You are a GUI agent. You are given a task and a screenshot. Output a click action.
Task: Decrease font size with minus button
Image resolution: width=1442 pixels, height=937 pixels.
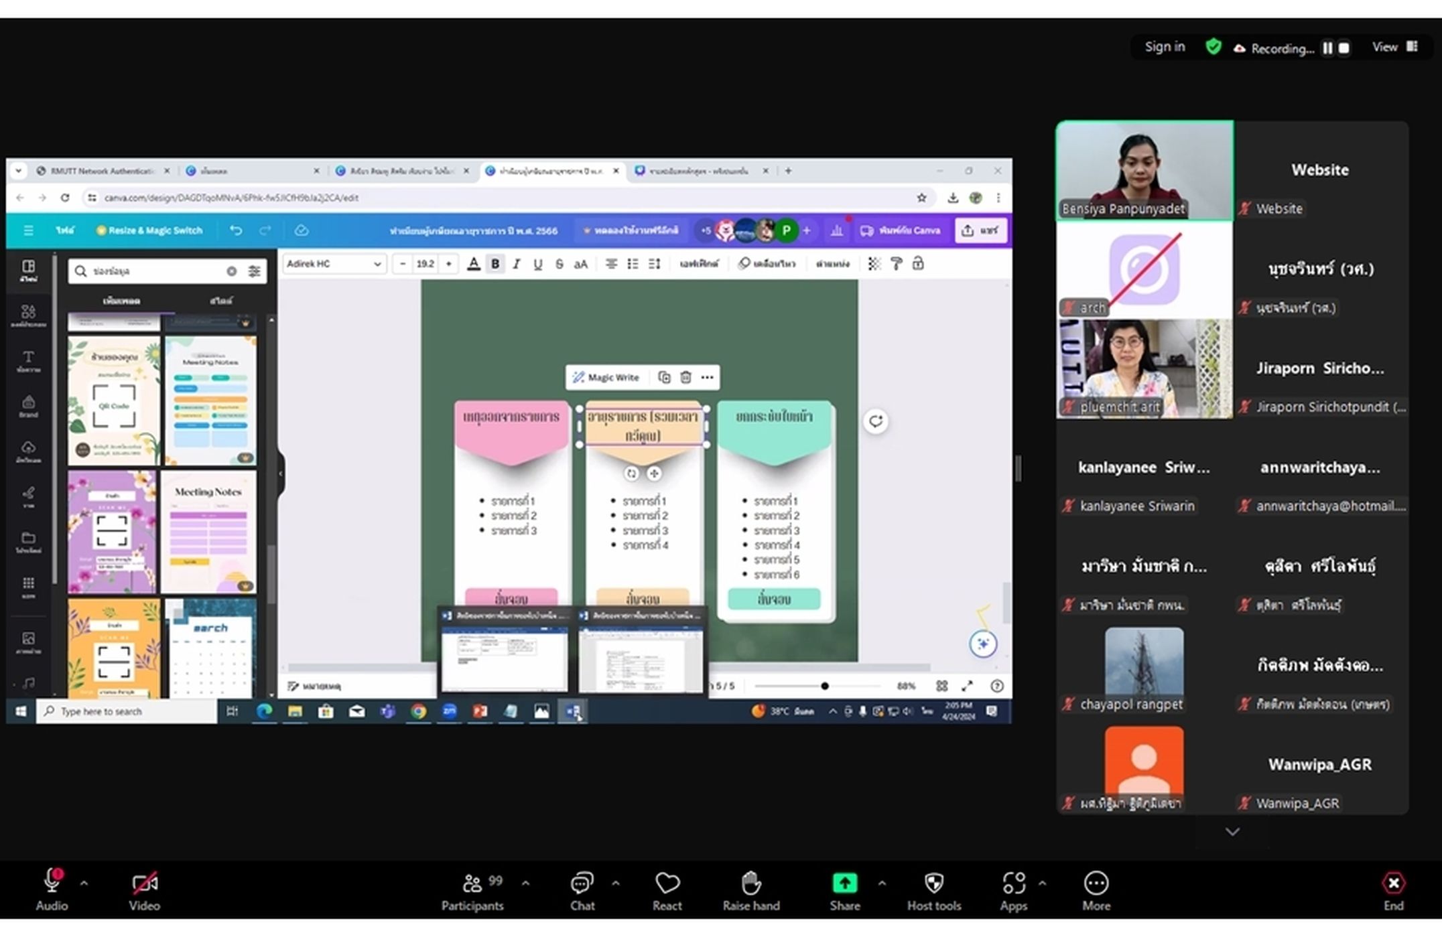tap(403, 264)
